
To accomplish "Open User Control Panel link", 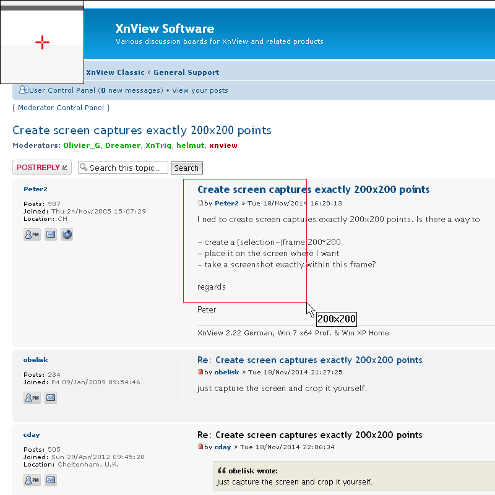I will coord(62,90).
